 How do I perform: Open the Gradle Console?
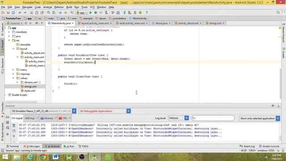point(269,146)
